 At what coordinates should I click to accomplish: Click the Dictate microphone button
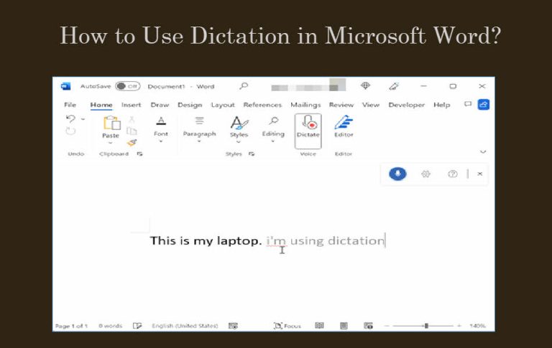(x=308, y=131)
